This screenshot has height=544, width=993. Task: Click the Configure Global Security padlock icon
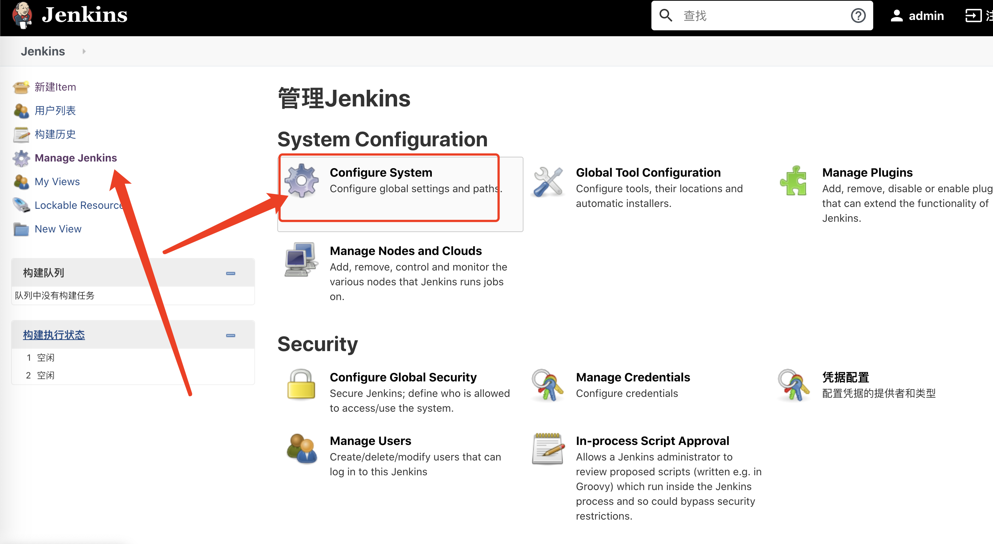coord(301,384)
